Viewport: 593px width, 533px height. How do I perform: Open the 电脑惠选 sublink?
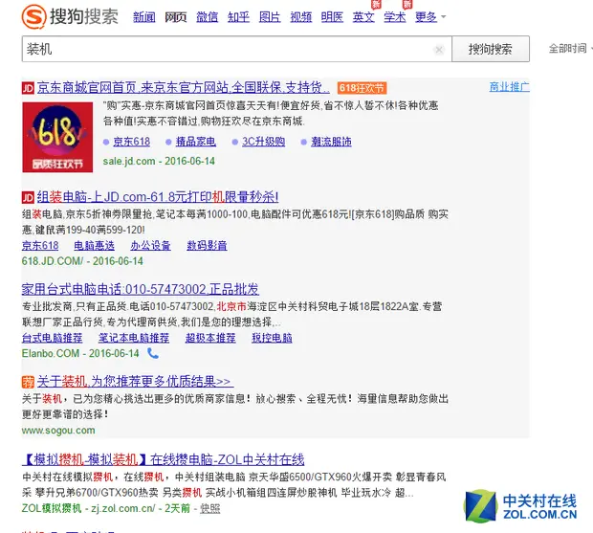pos(94,246)
